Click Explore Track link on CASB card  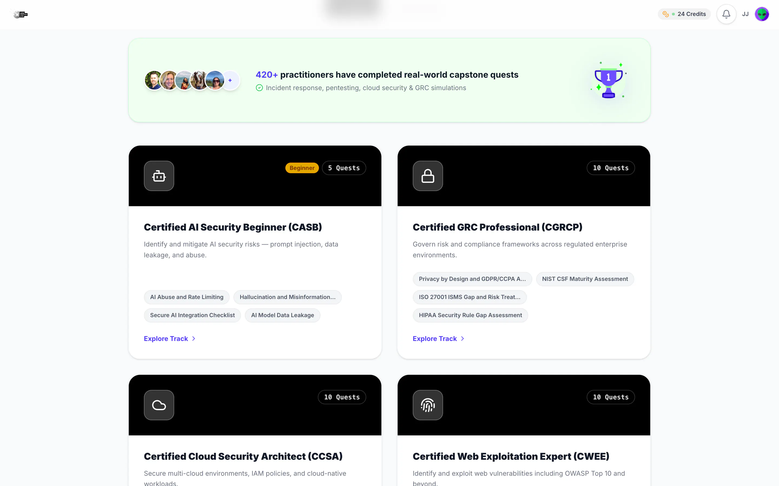pos(170,339)
